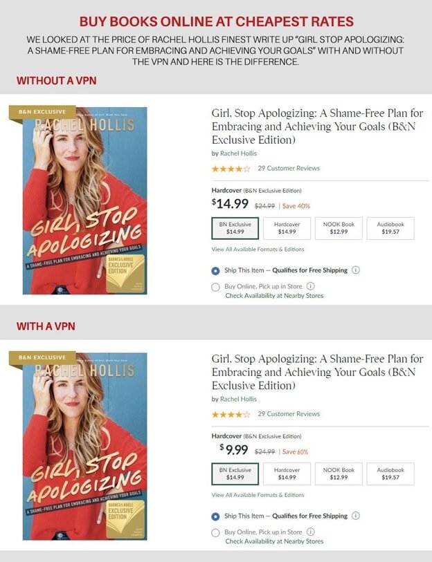
Task: Select Buy Online, Pick up in Store in bottom listing
Action: pyautogui.click(x=215, y=532)
